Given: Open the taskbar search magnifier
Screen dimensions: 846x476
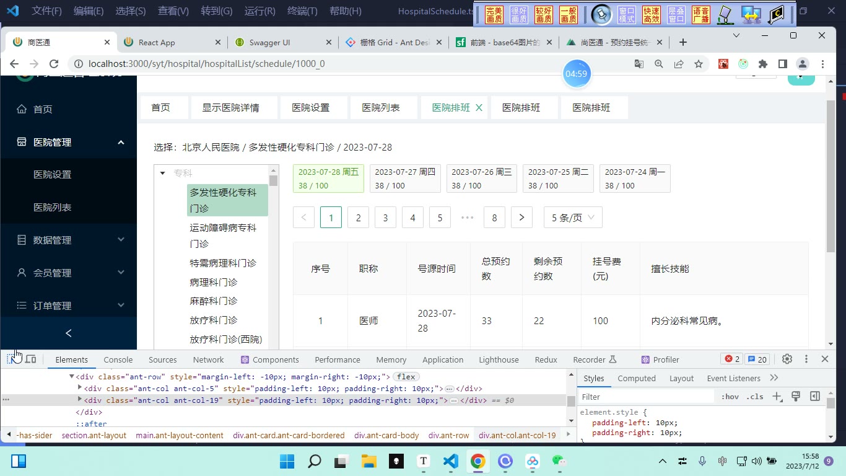Looking at the screenshot, I should click(x=315, y=461).
